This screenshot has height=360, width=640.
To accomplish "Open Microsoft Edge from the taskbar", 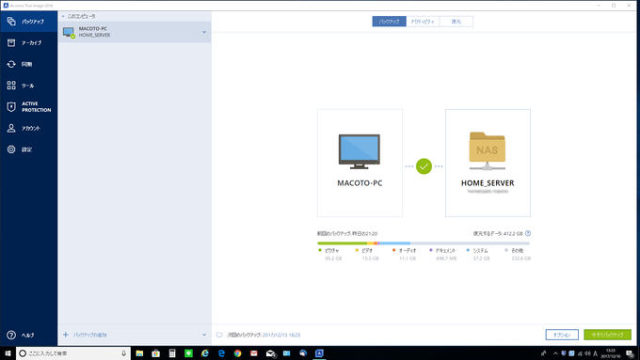I will click(221, 353).
